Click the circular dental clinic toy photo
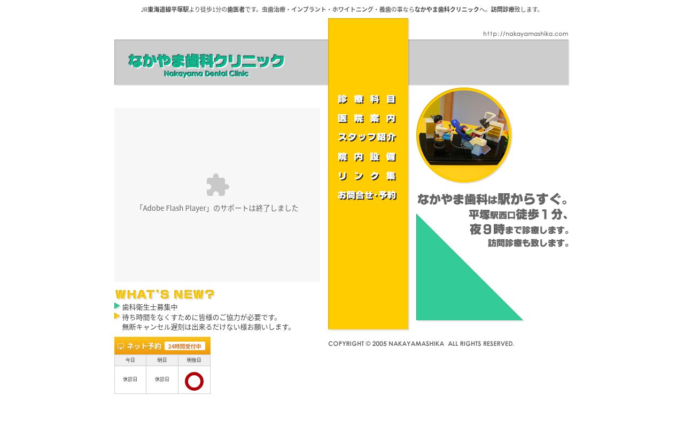The height and width of the screenshot is (427, 684). pos(464,135)
